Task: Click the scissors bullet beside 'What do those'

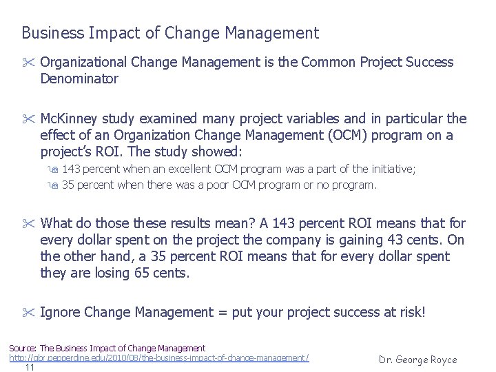Action: coord(28,224)
